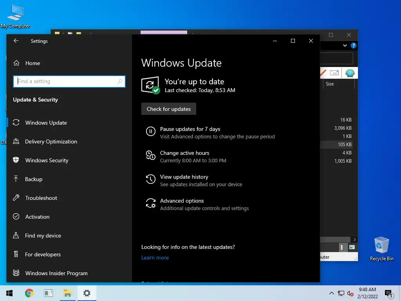Open the clock and date flyout
This screenshot has width=401, height=301.
367,293
